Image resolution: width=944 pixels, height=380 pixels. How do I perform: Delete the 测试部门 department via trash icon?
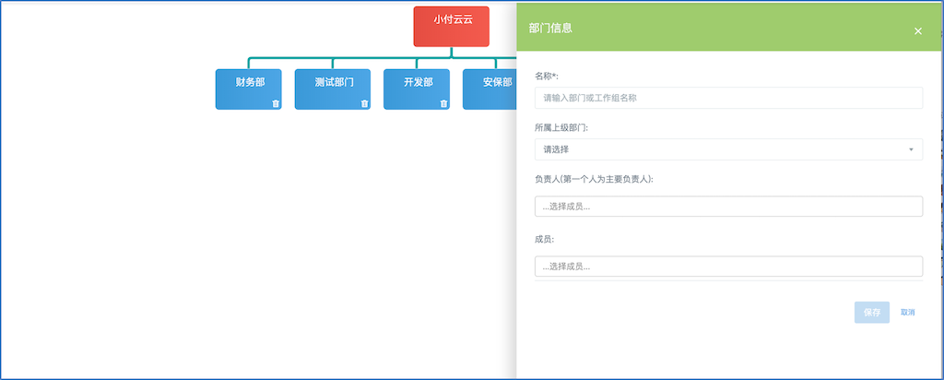[364, 103]
